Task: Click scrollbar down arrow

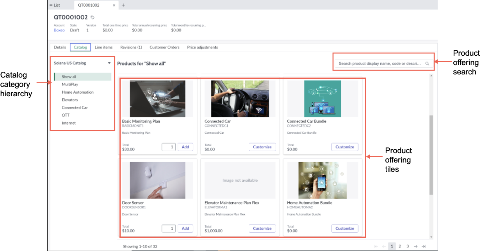Action: [431, 237]
